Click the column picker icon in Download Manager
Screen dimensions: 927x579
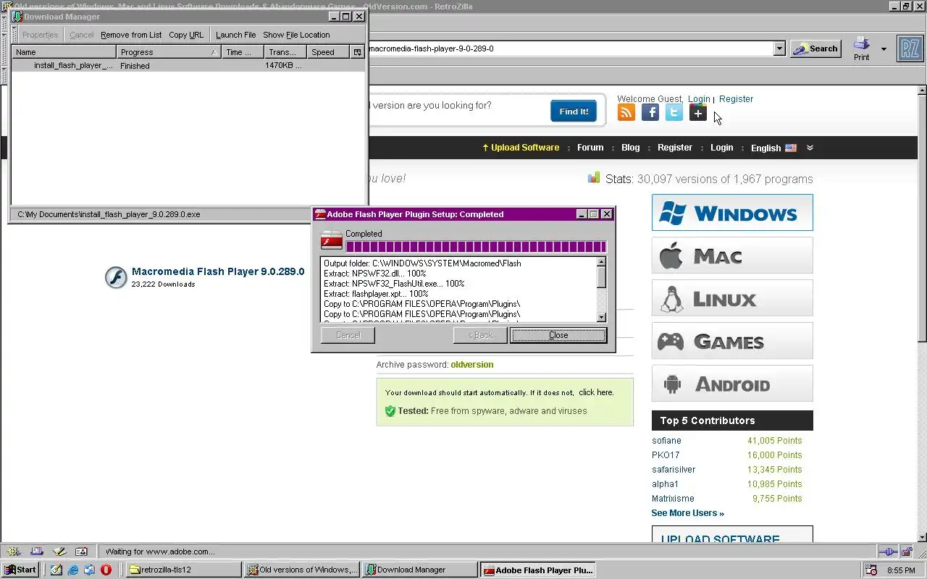(x=357, y=52)
